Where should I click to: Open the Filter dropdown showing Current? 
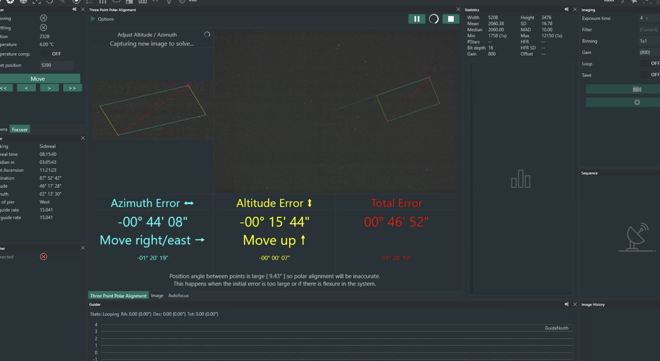(648, 29)
